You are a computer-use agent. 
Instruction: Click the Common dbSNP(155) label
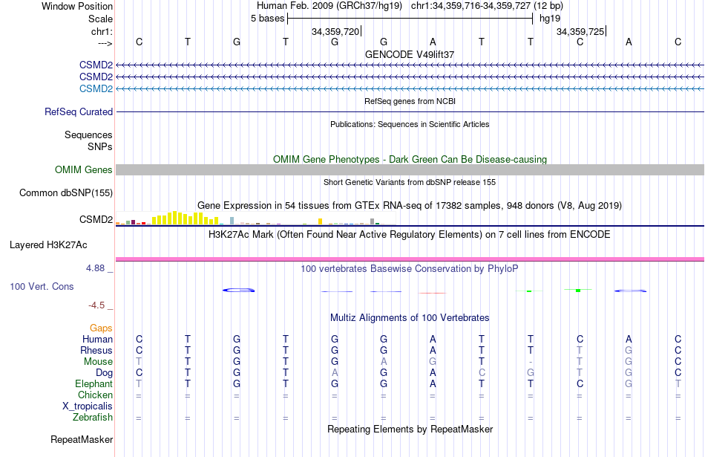point(65,192)
